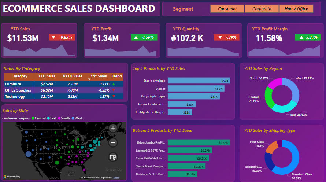
Task: Zoom out on the Sales by State map
Action: 113,142
